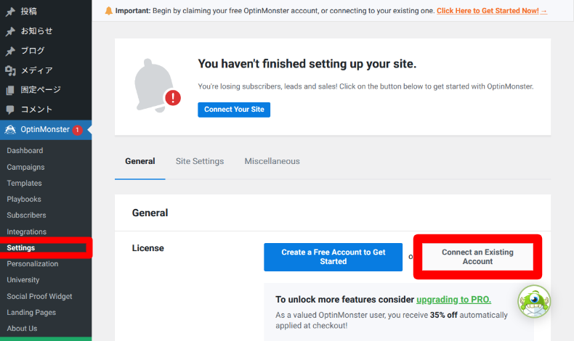Open Campaigns in the OptinMonster submenu
The image size is (574, 341).
pos(25,167)
